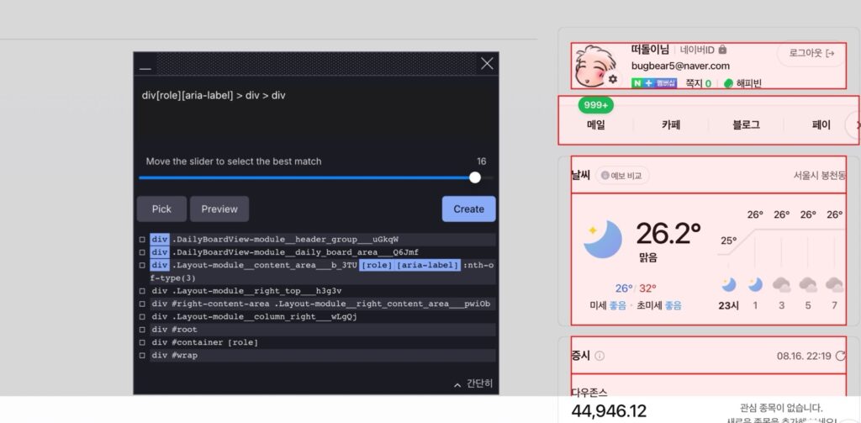Click the Create button
This screenshot has height=423, width=861.
pos(468,209)
